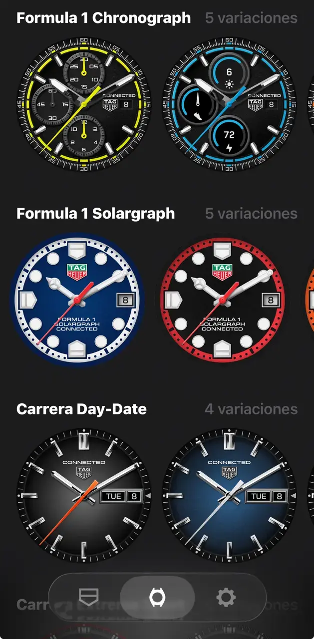Show Carrera Day-Date 4 variaciones
Image resolution: width=314 pixels, height=639 pixels.
pos(251,409)
